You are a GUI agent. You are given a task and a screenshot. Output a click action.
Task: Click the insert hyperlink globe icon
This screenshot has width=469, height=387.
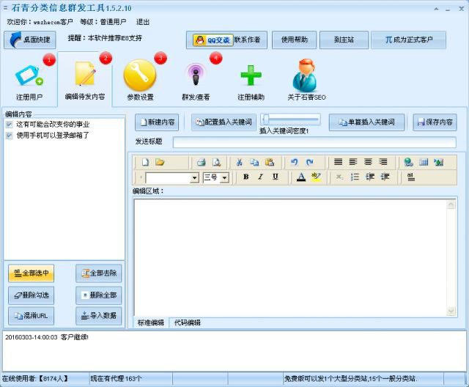click(408, 162)
